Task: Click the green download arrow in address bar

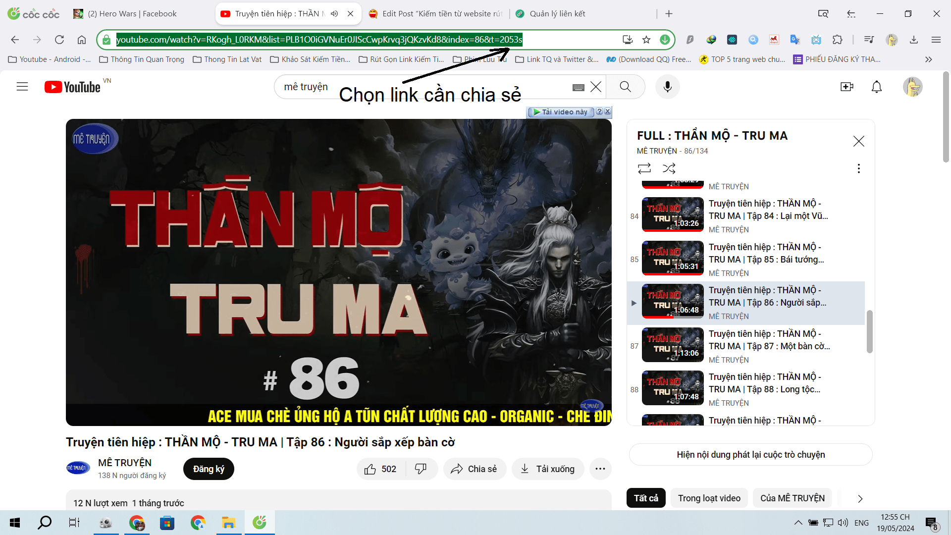Action: point(665,40)
